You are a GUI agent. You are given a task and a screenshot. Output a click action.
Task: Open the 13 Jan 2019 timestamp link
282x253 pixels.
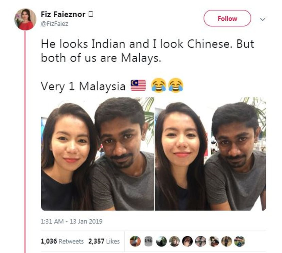click(x=72, y=221)
